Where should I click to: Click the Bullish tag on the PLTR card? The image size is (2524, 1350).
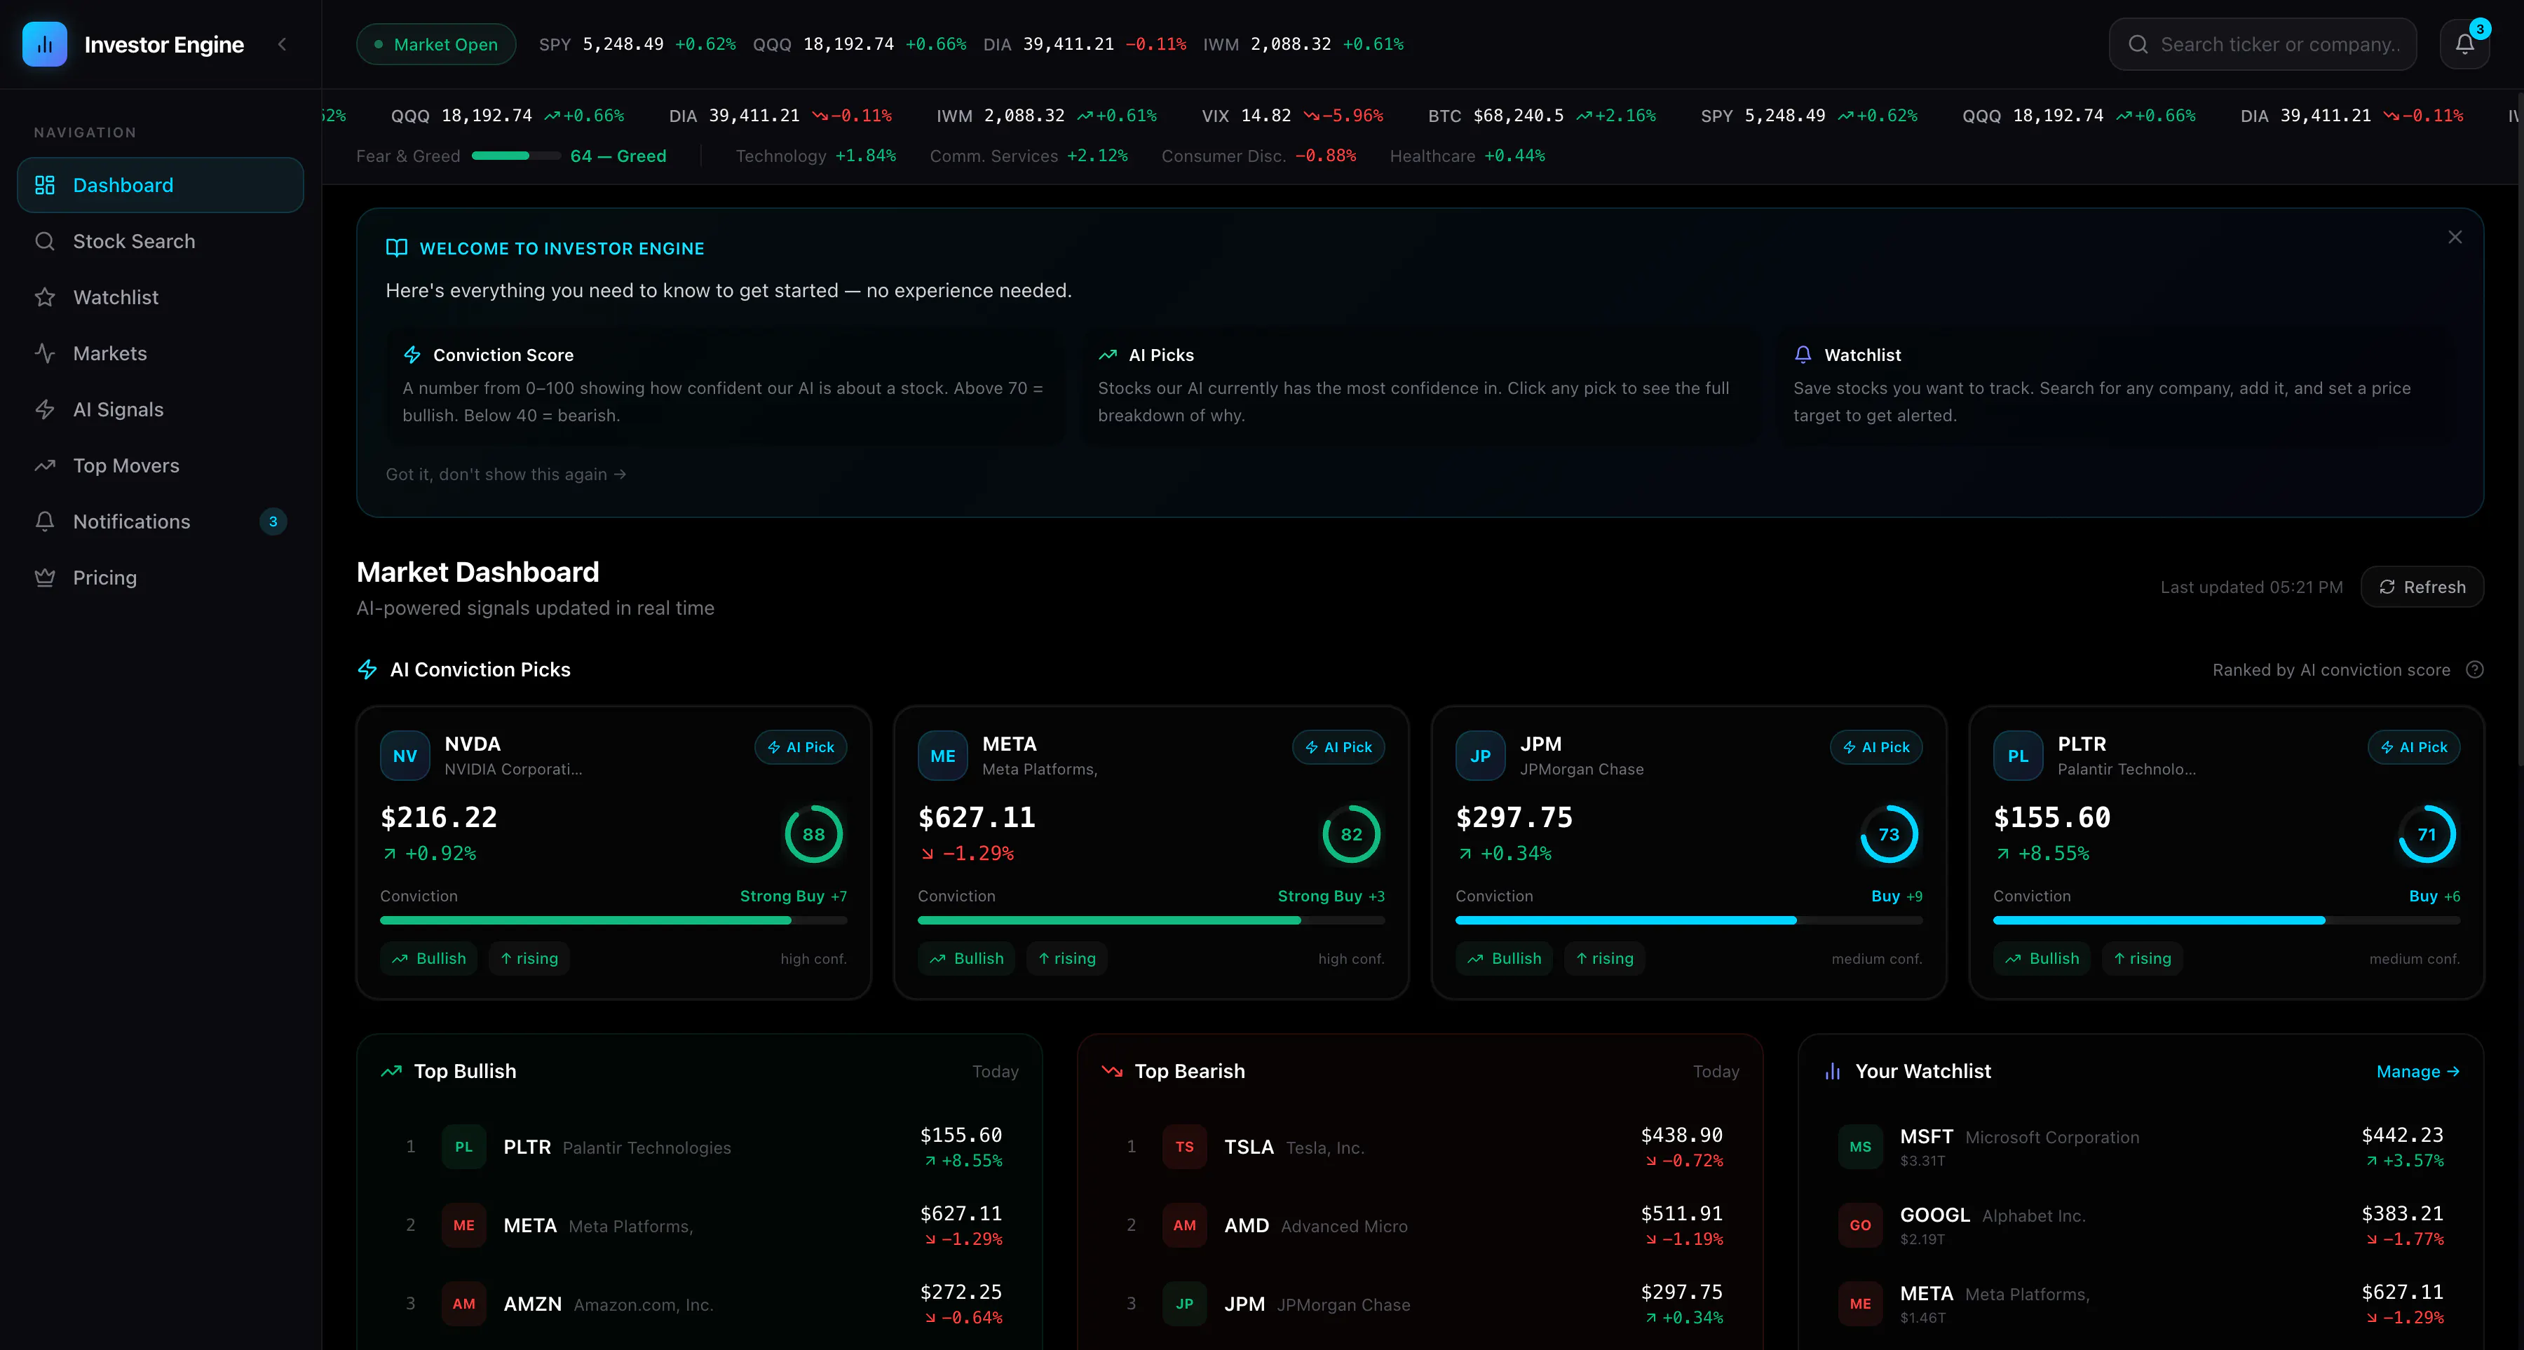(2042, 959)
